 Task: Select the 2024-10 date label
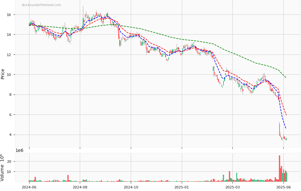(x=131, y=187)
